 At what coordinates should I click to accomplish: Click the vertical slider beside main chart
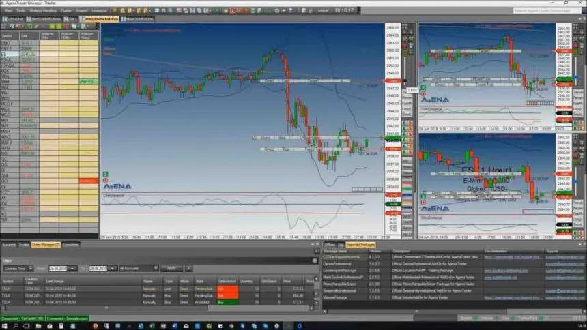(x=405, y=71)
